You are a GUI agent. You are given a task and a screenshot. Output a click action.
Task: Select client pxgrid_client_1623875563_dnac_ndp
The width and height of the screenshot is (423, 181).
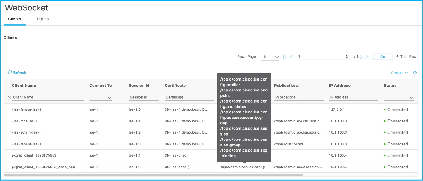click(43, 167)
